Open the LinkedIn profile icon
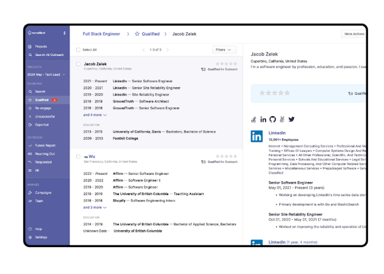 (x=263, y=119)
